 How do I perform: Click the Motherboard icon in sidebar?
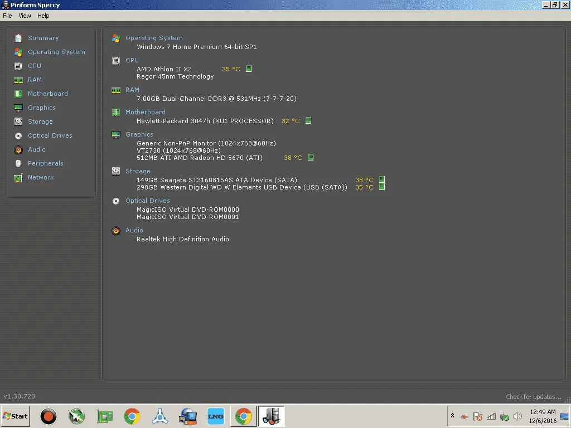tap(18, 94)
